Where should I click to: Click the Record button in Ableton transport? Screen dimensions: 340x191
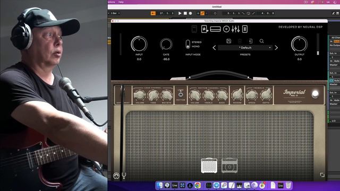tap(190, 13)
